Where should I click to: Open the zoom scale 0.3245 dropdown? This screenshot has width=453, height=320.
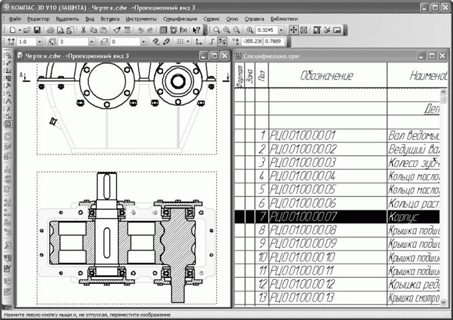281,30
